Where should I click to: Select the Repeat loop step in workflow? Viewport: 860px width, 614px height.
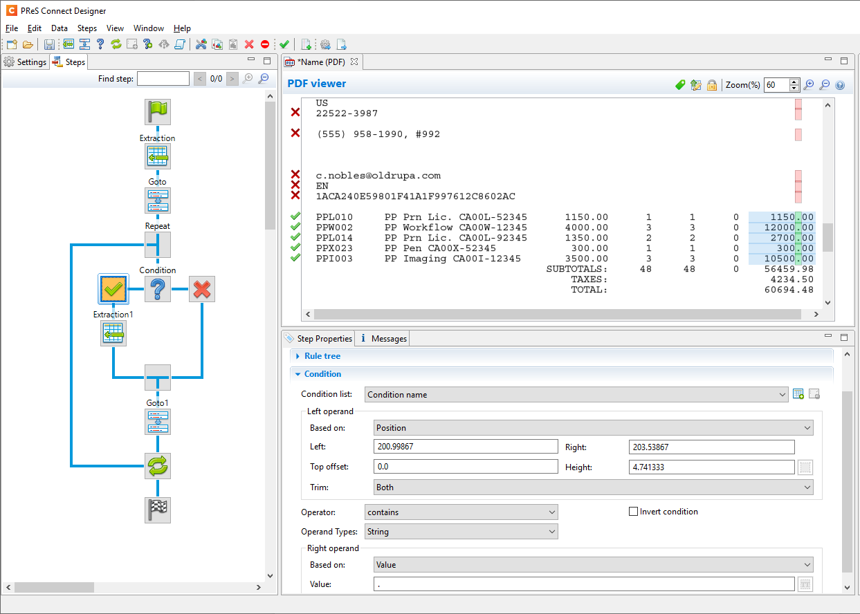158,245
